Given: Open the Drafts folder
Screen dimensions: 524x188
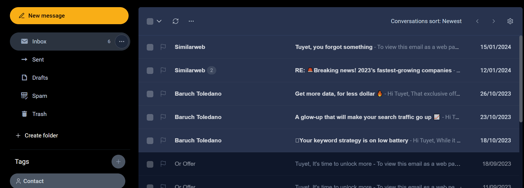Looking at the screenshot, I should (x=40, y=78).
